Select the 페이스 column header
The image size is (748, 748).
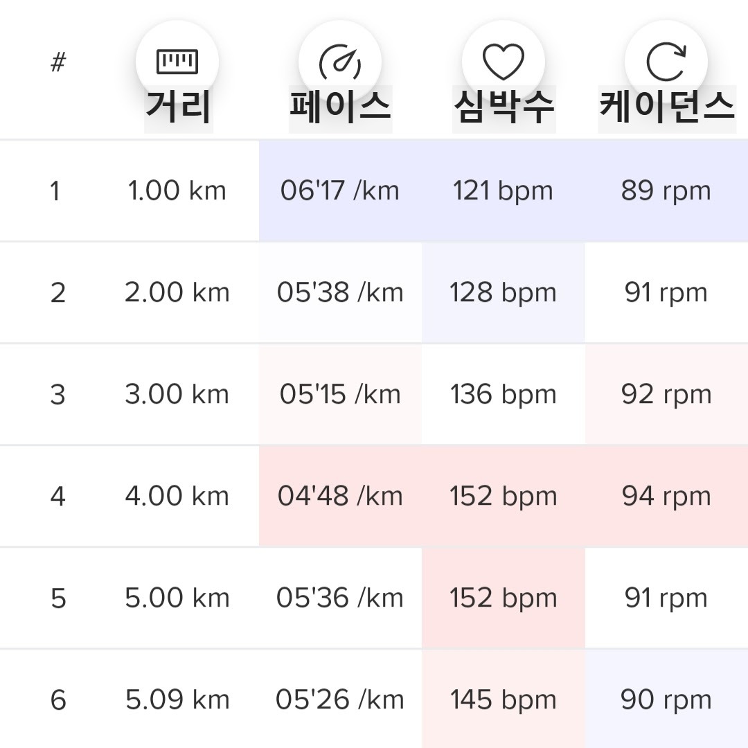(341, 107)
